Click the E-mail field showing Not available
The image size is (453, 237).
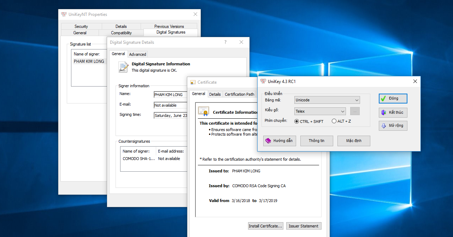pos(170,105)
